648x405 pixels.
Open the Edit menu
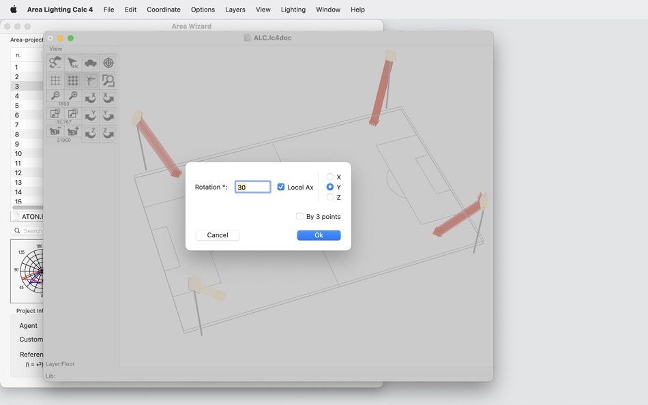[x=130, y=9]
